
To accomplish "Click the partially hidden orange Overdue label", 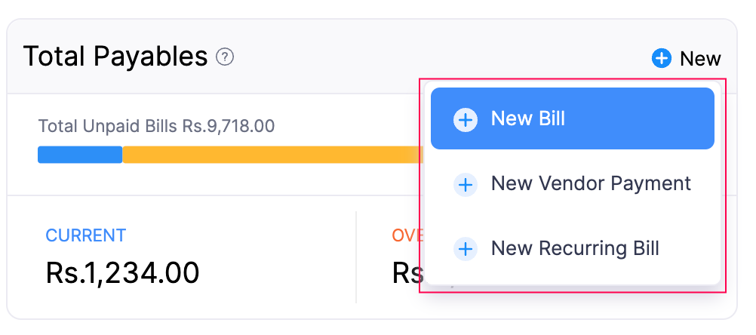I will 405,235.
